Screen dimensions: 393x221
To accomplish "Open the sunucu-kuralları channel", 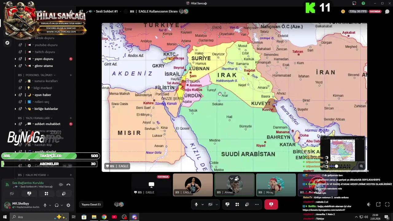I will point(46,81).
